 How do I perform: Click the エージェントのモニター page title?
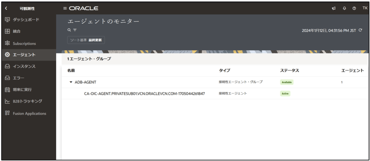tap(103, 22)
